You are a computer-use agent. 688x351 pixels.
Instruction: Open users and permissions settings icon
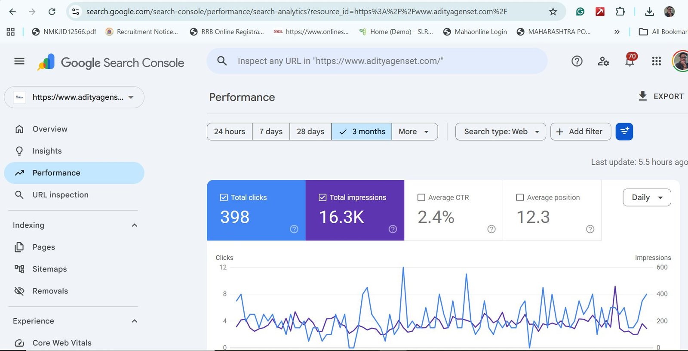[603, 61]
